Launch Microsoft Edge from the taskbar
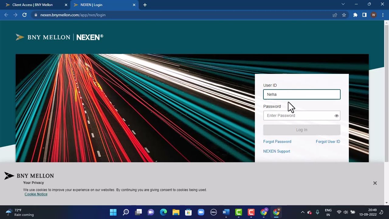This screenshot has height=219, width=389. pos(164,212)
